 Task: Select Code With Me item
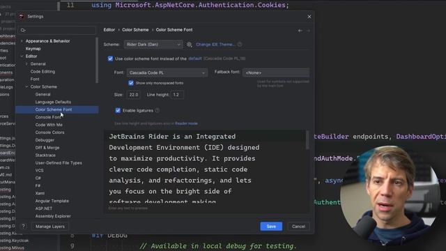coord(49,125)
